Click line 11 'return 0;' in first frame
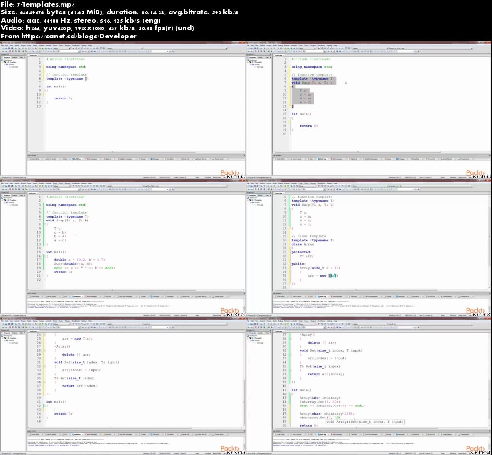 63,98
